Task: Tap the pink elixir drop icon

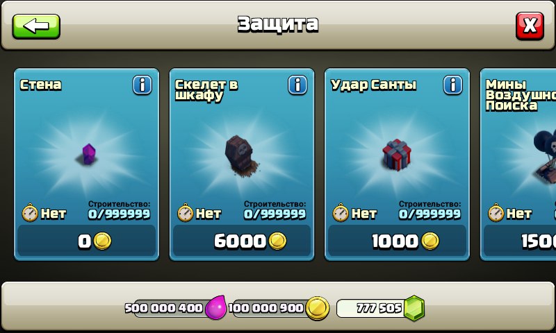Action: tap(216, 307)
